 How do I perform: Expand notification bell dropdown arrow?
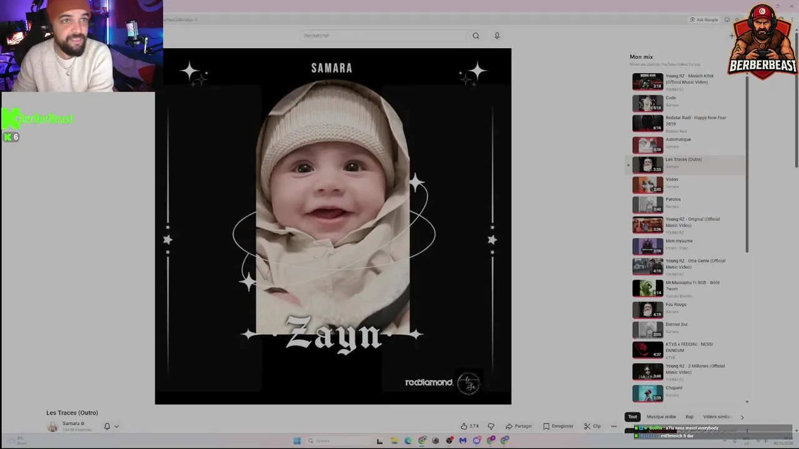click(x=116, y=427)
